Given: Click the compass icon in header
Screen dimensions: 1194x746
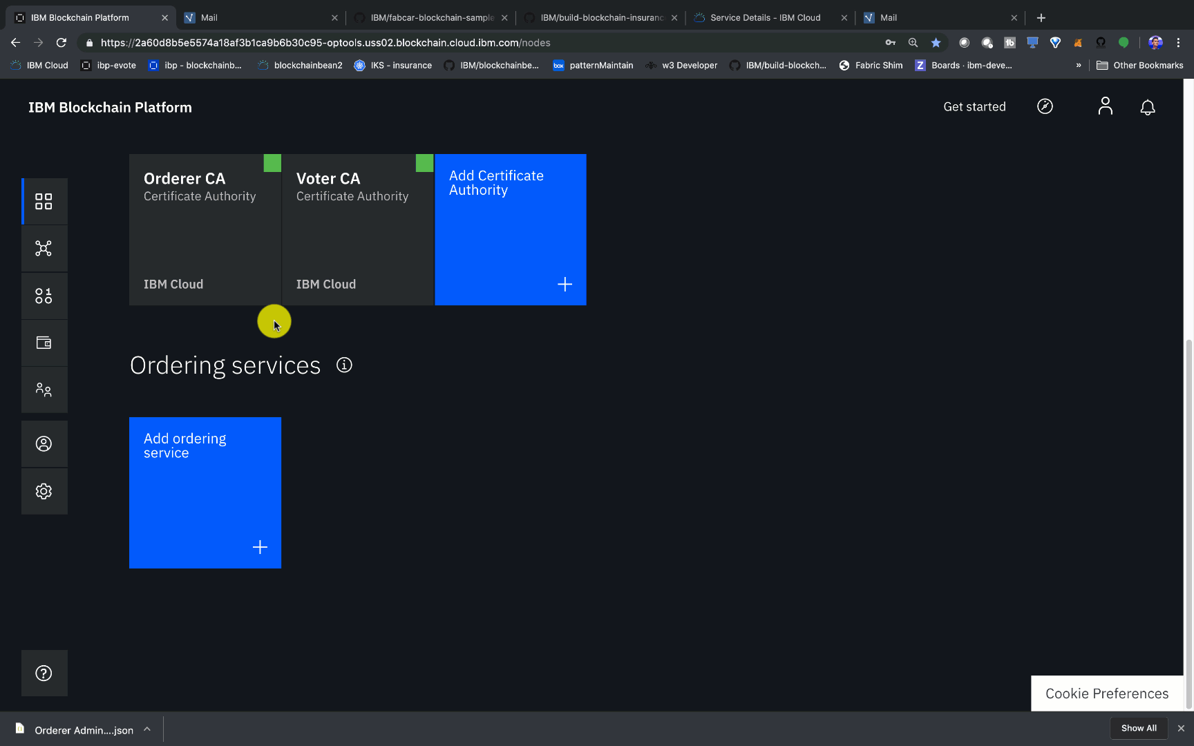Looking at the screenshot, I should pyautogui.click(x=1045, y=106).
